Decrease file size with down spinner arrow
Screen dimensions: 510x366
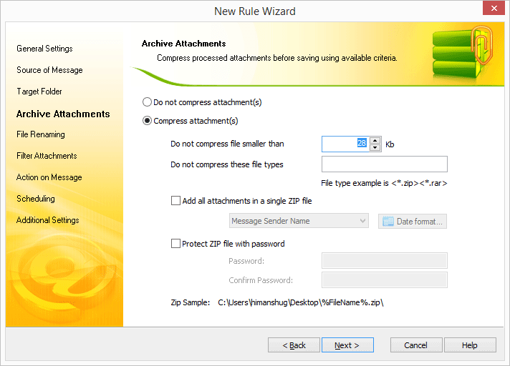[x=375, y=148]
